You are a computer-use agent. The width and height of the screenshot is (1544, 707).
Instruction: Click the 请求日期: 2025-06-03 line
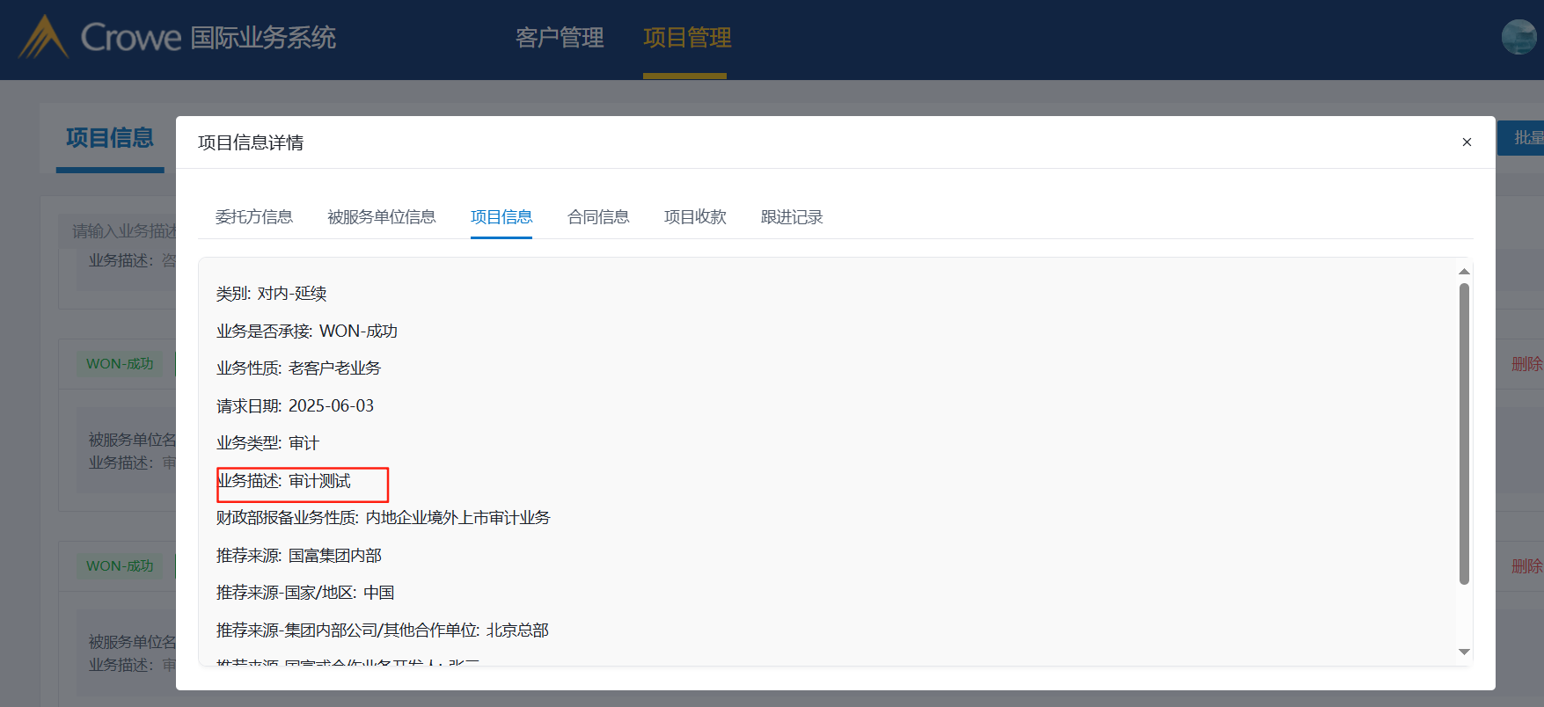tap(296, 406)
